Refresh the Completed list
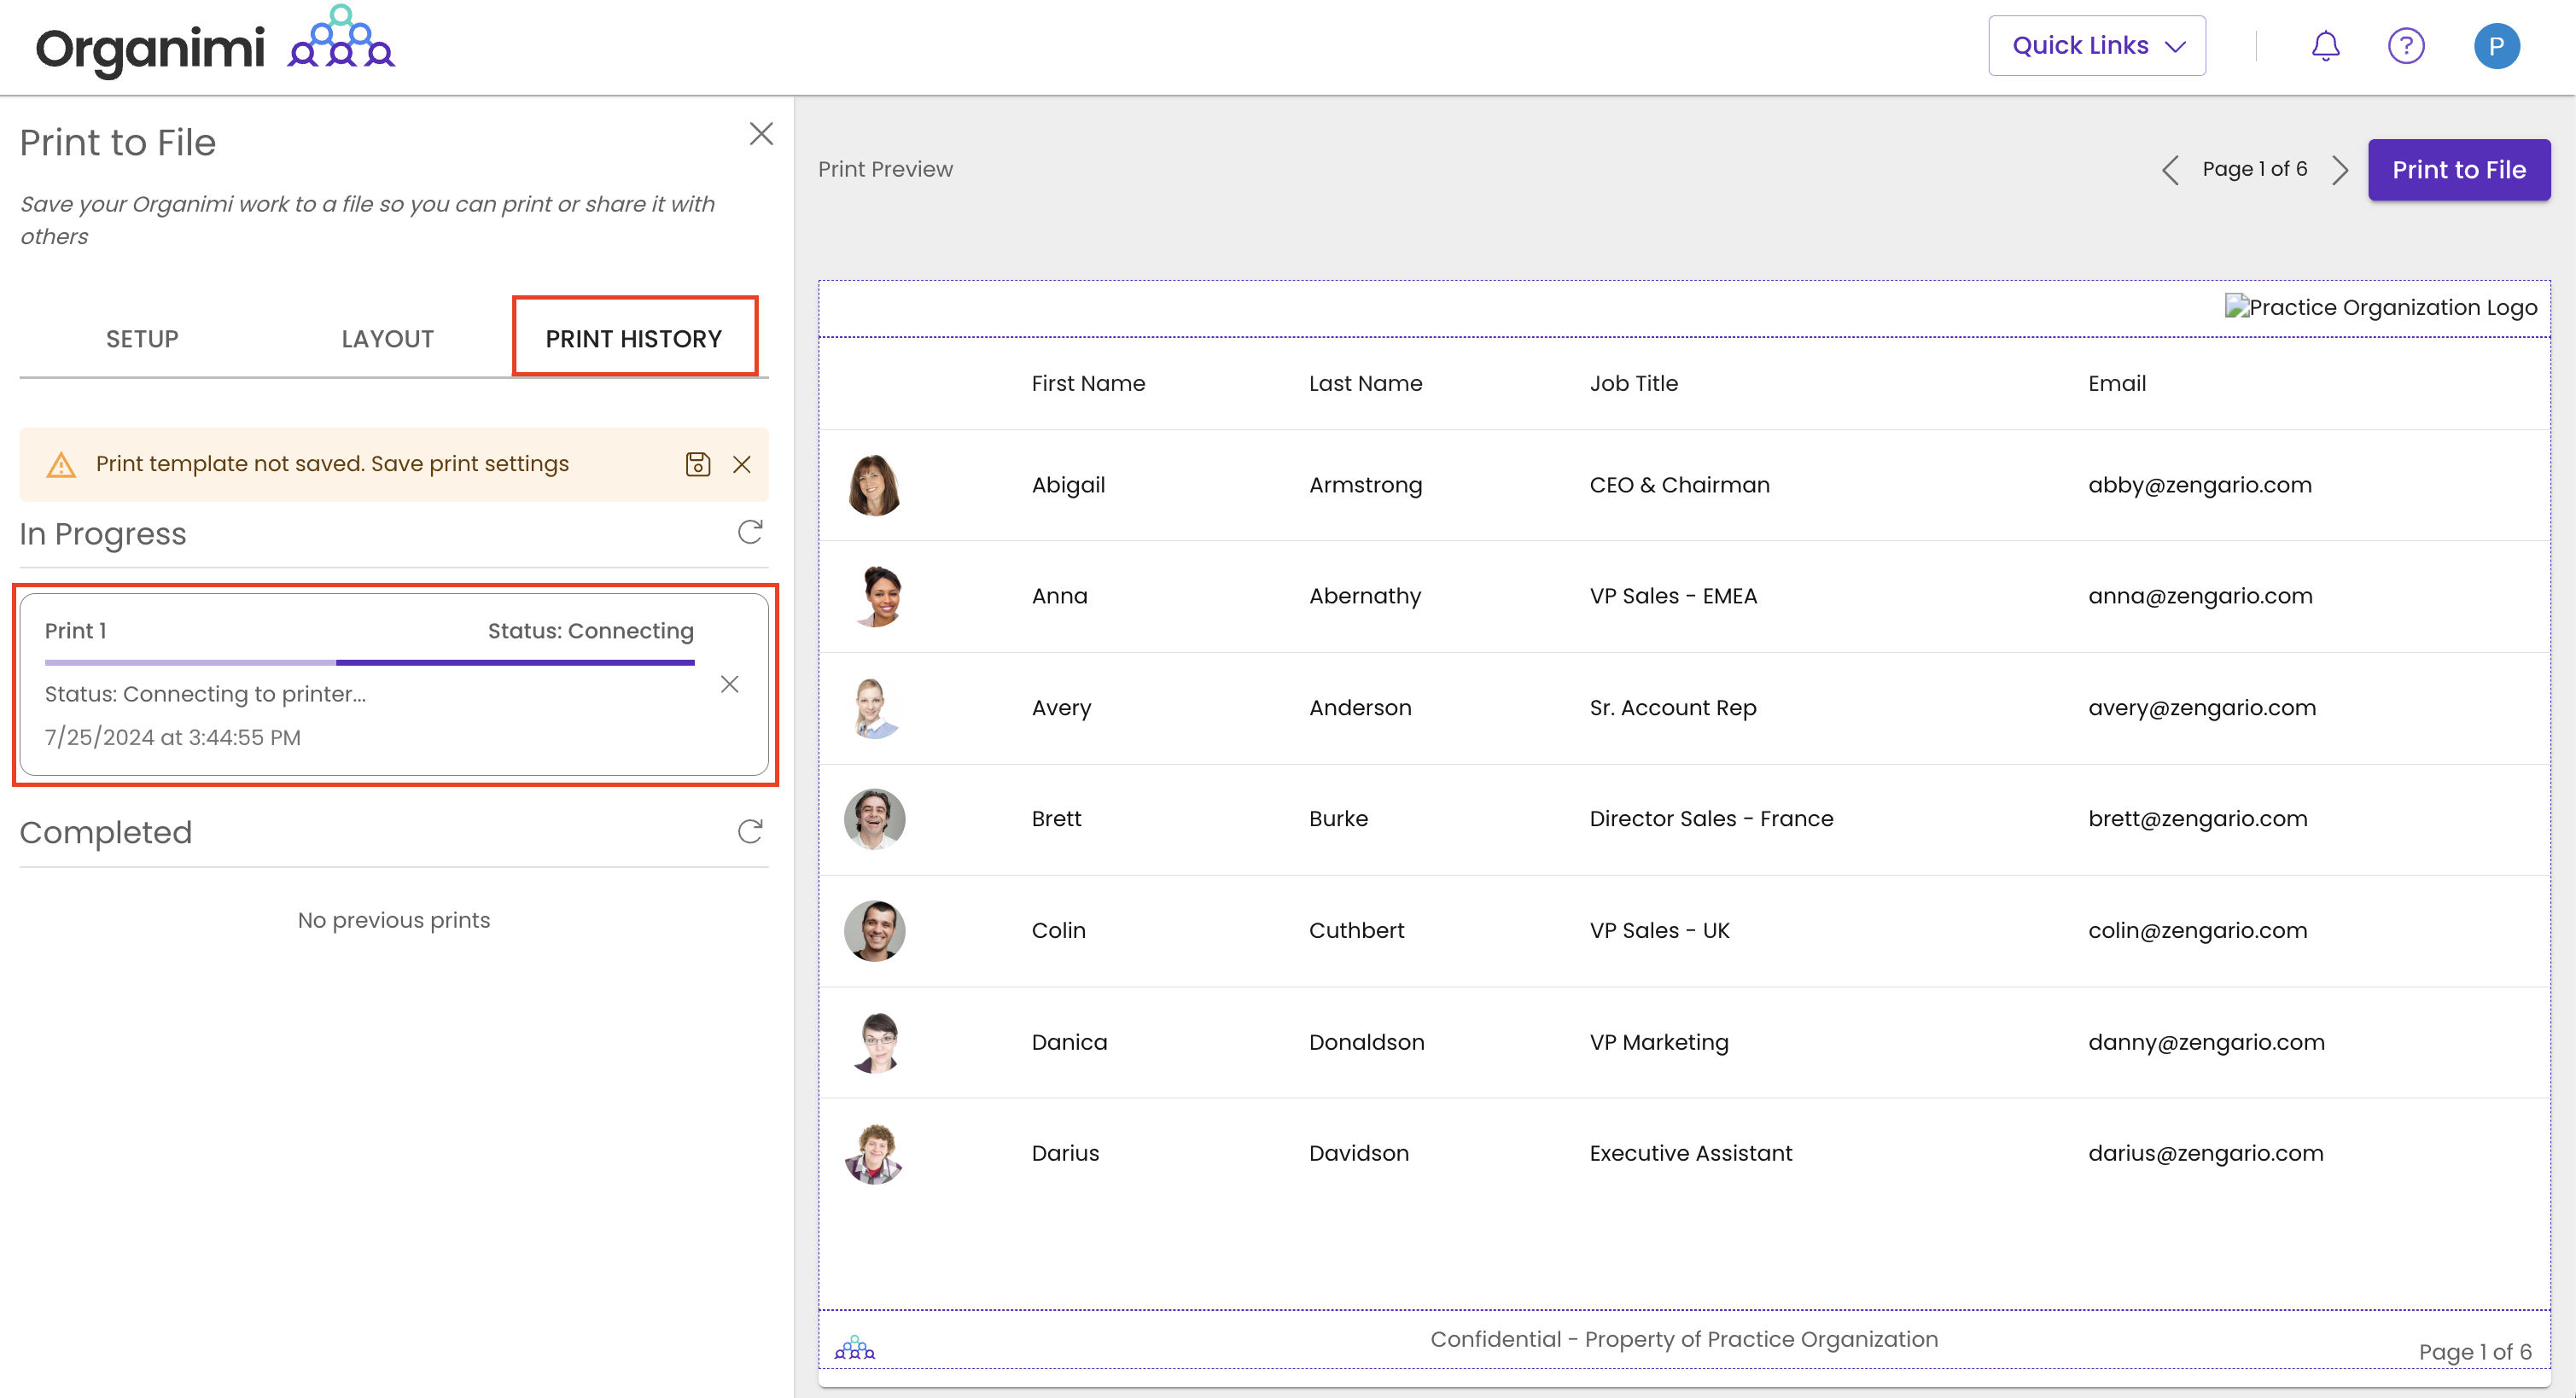 click(x=750, y=831)
